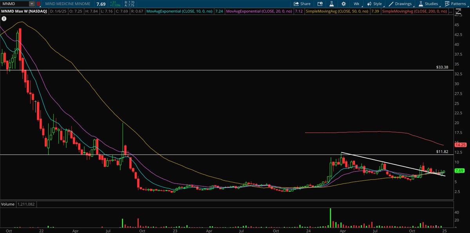Select the MovAvgExponential 20 study label
Viewport: 470px width, 233px height.
point(259,11)
